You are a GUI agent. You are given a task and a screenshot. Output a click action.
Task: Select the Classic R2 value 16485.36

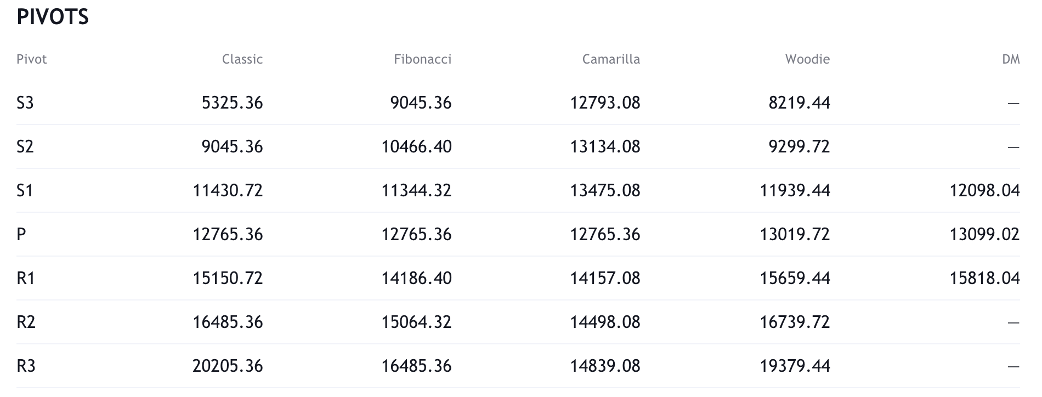[228, 322]
